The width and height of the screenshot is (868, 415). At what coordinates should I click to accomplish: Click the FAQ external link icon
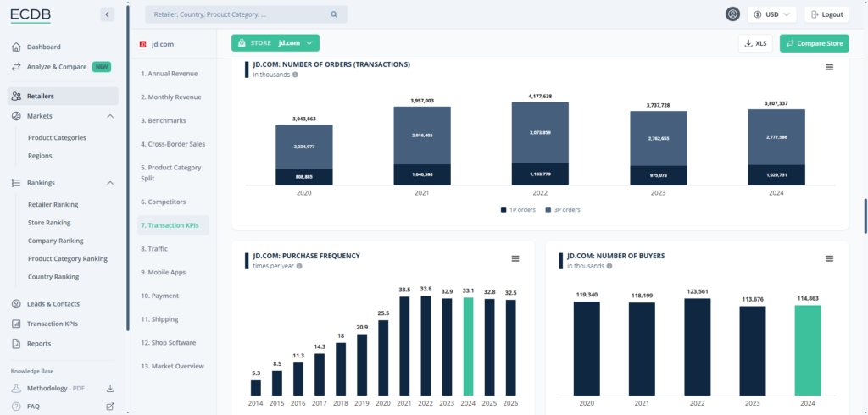tap(109, 407)
